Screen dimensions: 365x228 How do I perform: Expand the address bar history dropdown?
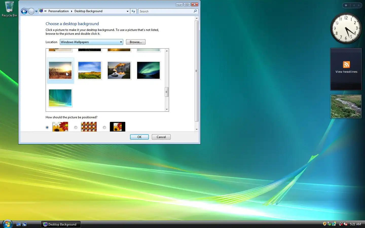pyautogui.click(x=127, y=11)
